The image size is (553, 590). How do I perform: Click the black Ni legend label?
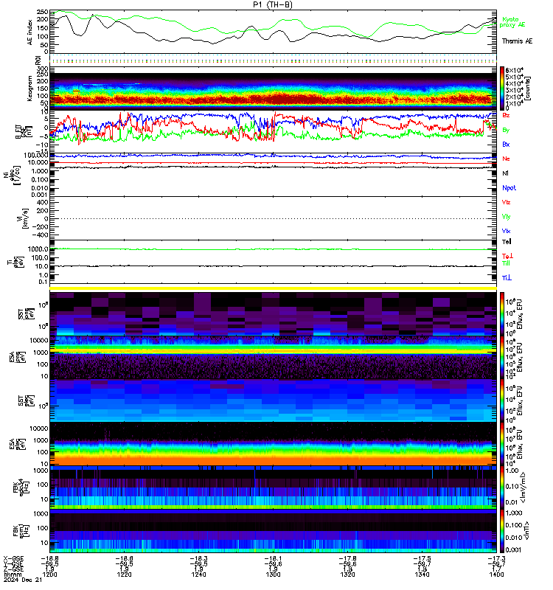pyautogui.click(x=505, y=173)
